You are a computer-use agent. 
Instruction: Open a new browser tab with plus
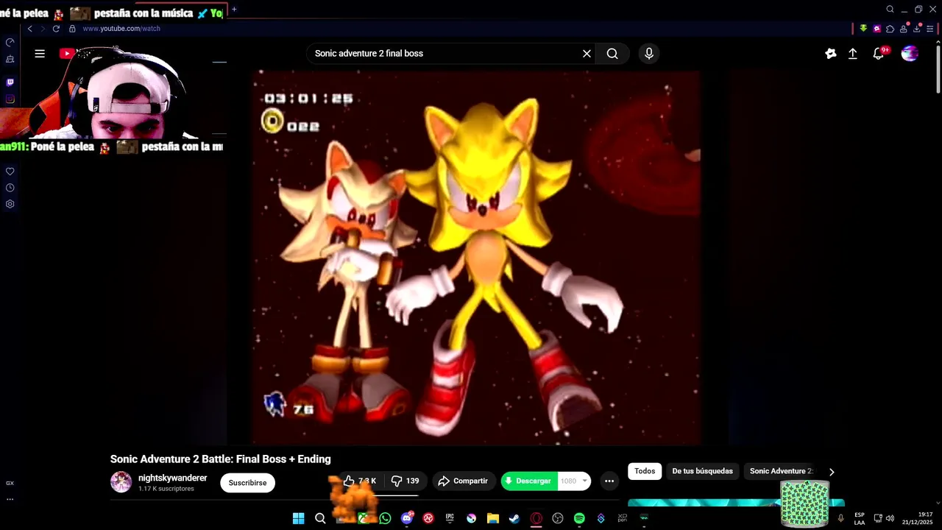(x=234, y=10)
